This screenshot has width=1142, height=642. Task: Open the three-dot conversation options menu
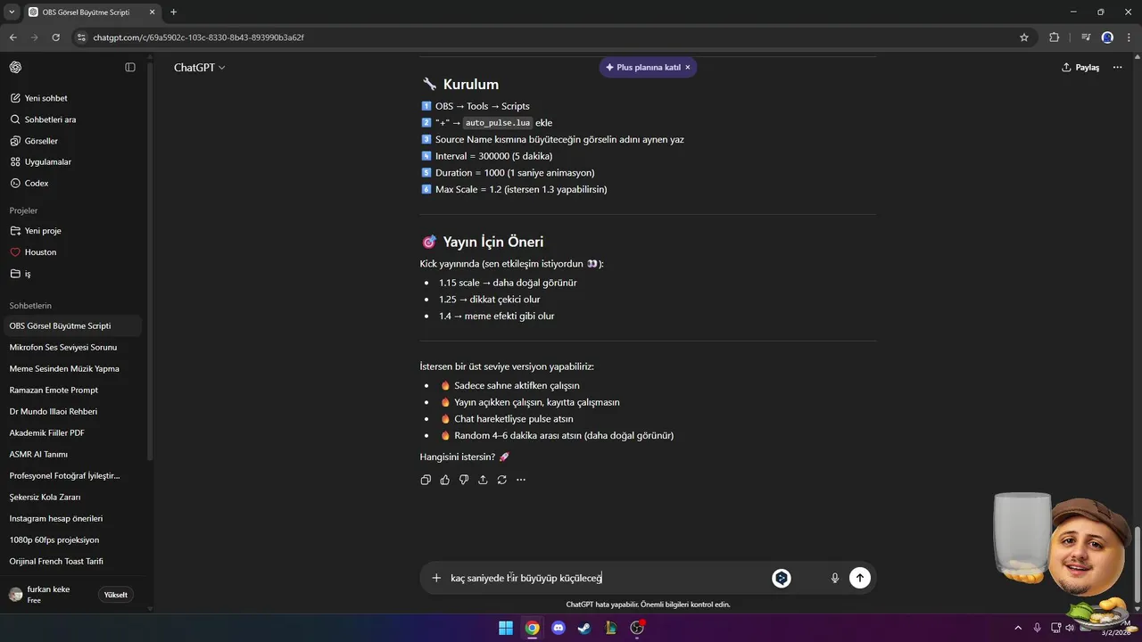[x=1117, y=68]
